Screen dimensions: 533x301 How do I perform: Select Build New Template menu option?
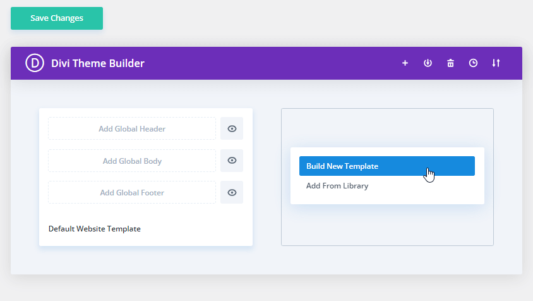[x=387, y=166]
